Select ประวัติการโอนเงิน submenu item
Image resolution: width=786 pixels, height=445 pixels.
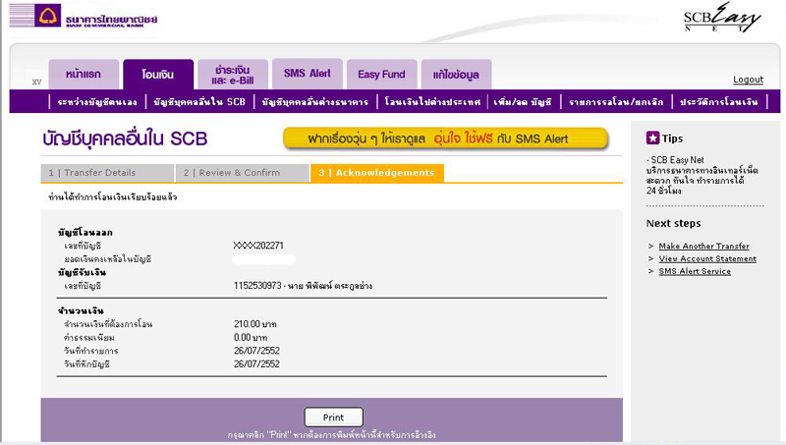click(718, 102)
